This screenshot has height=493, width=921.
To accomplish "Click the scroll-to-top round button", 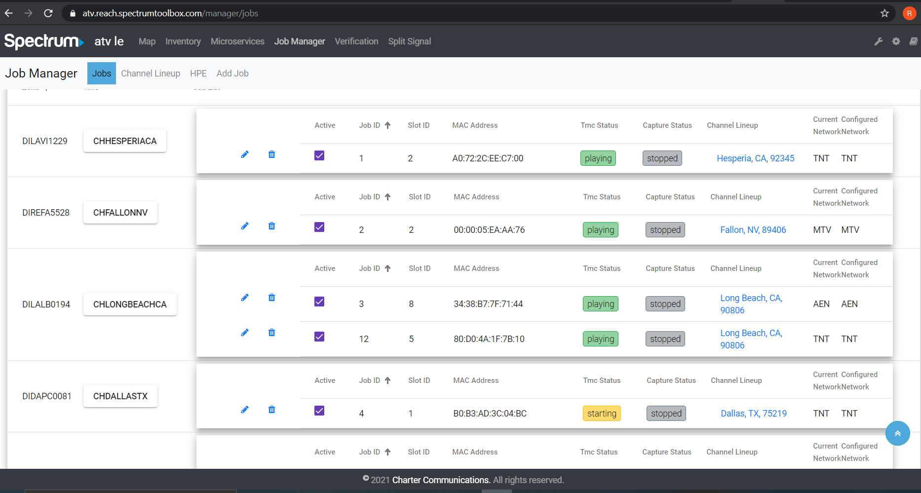I will [x=898, y=433].
